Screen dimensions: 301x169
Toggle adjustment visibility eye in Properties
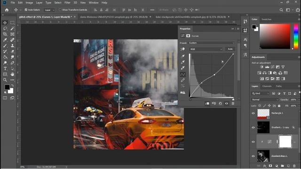pyautogui.click(x=227, y=103)
